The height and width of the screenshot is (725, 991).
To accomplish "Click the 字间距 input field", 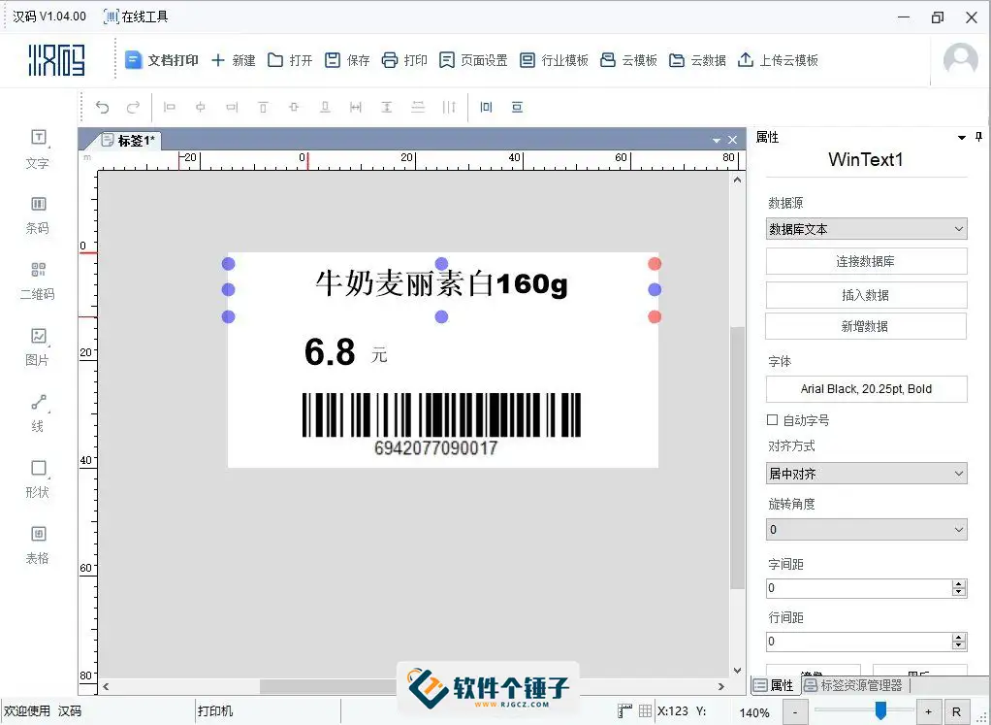I will pyautogui.click(x=859, y=588).
